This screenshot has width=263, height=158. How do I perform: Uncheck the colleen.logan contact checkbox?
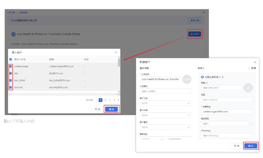pyautogui.click(x=11, y=66)
